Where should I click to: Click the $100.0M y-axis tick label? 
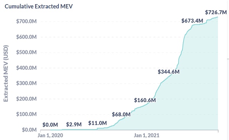(x=26, y=114)
